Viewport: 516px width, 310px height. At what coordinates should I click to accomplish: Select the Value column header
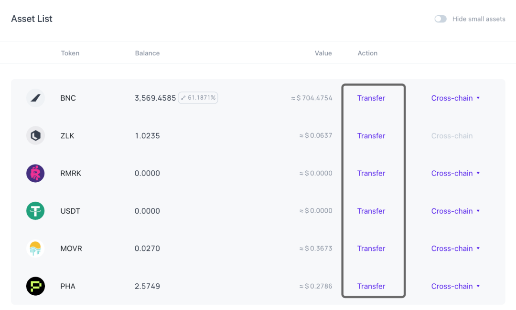point(323,53)
